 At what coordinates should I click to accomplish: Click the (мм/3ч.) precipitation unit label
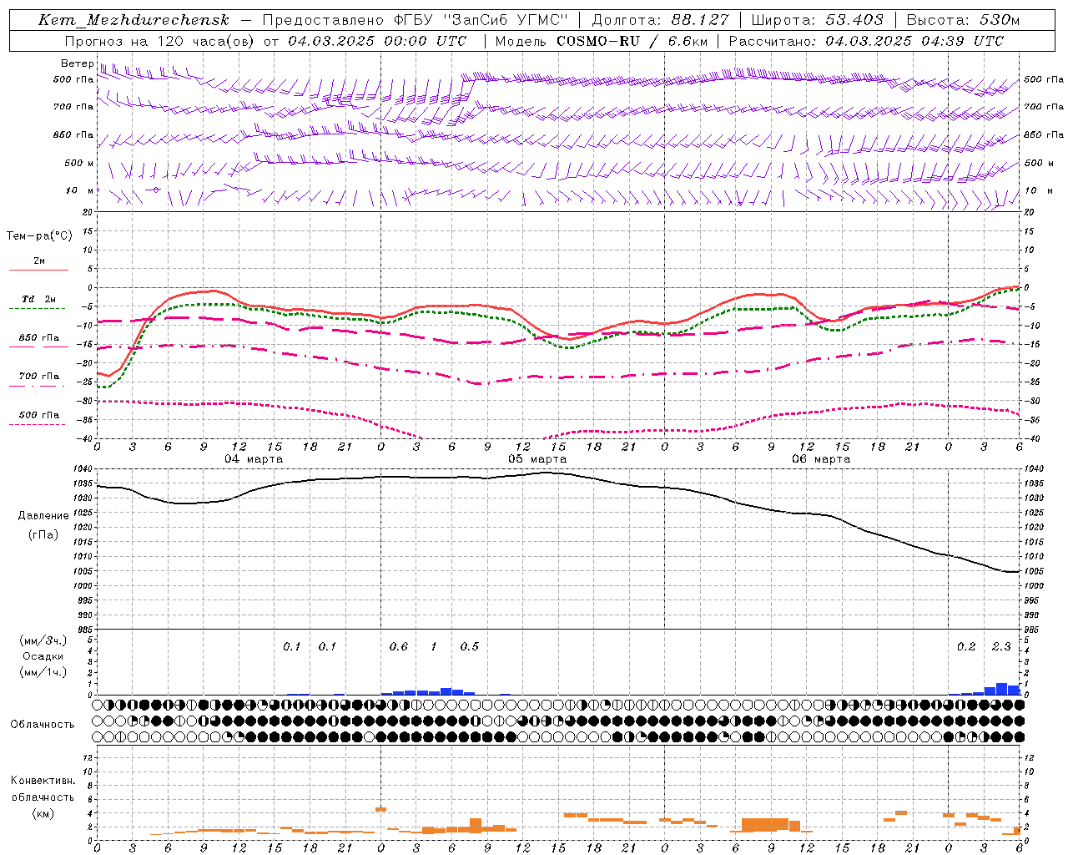pyautogui.click(x=44, y=640)
